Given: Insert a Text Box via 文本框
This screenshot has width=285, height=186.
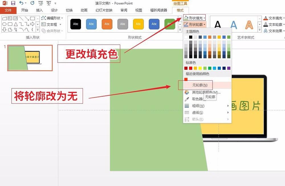Looking at the screenshot, I should [51, 24].
